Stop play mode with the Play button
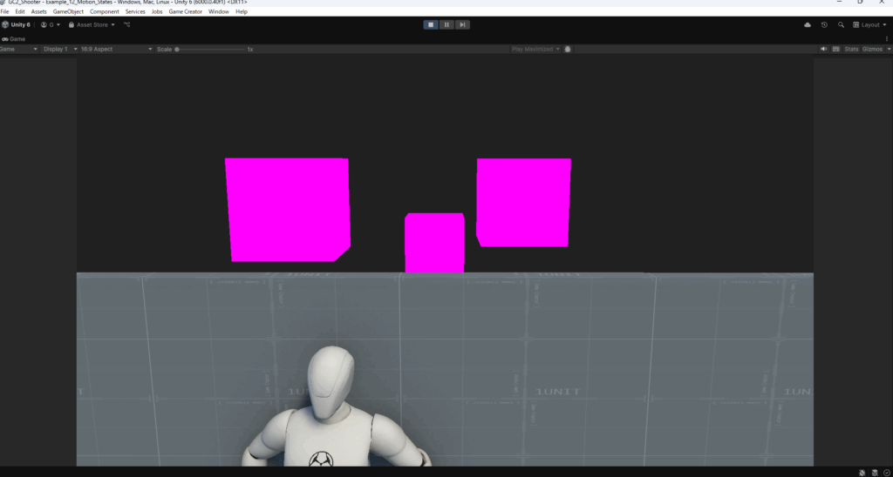This screenshot has width=893, height=477. click(431, 24)
